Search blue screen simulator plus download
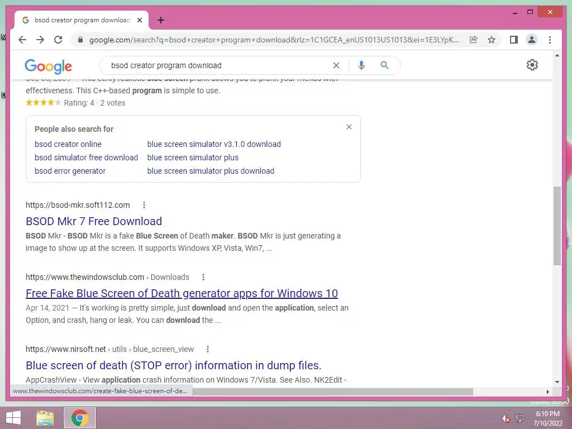 click(x=211, y=171)
